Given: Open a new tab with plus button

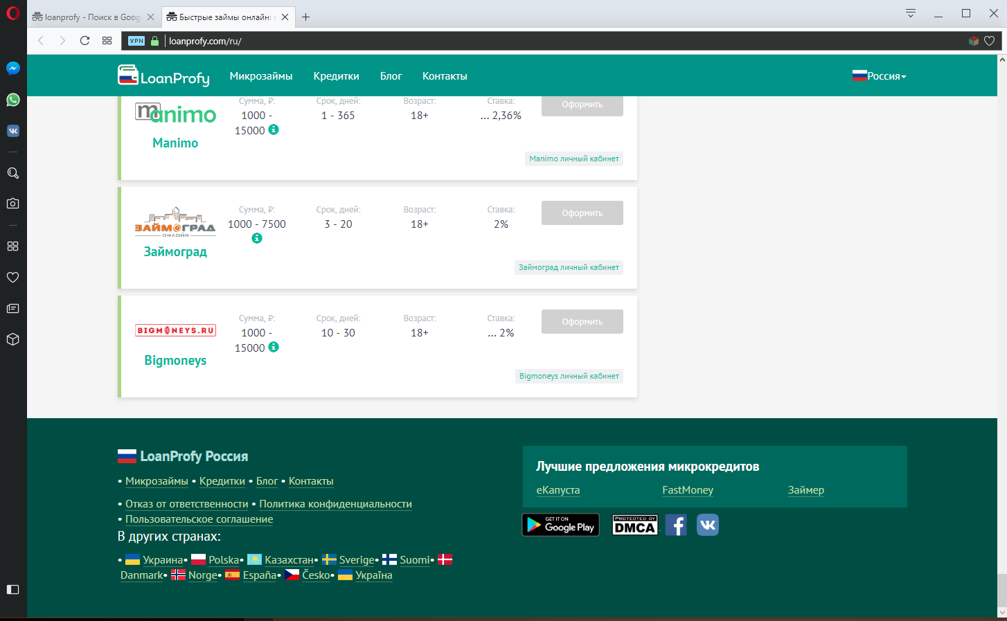Looking at the screenshot, I should [x=305, y=17].
